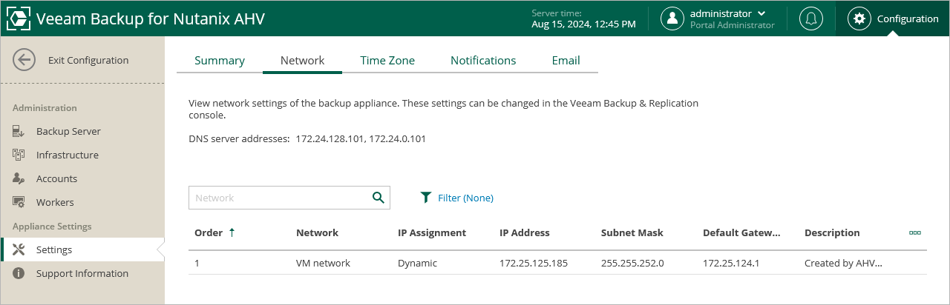The height and width of the screenshot is (305, 950).
Task: Open the Filter (None) options
Action: click(457, 198)
